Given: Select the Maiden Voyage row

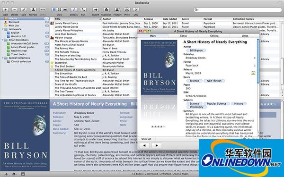Looking at the screenshot, I should [94, 38].
